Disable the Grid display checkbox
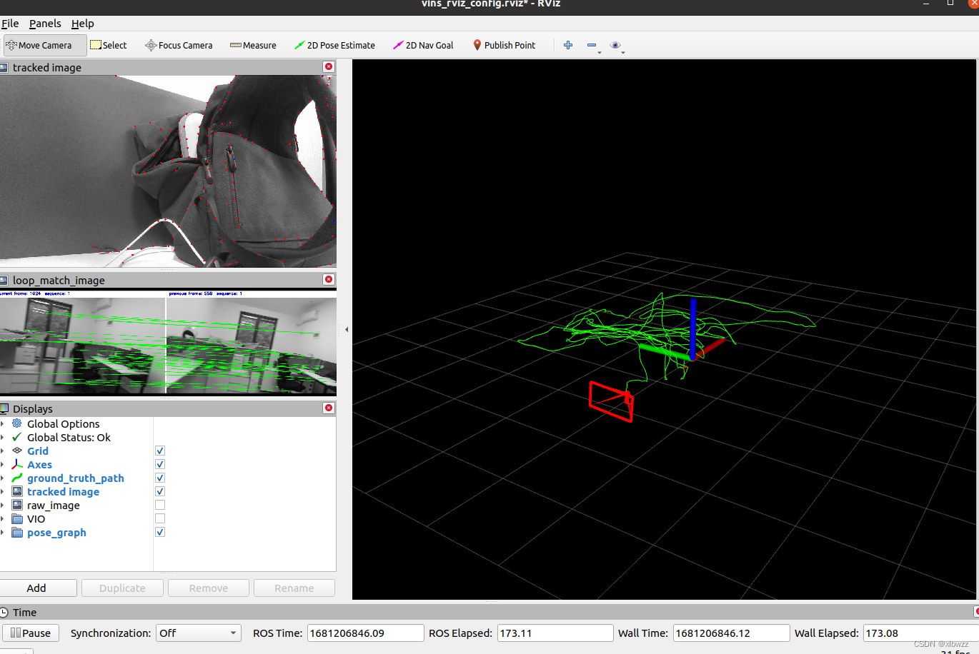The height and width of the screenshot is (654, 979). pos(160,451)
